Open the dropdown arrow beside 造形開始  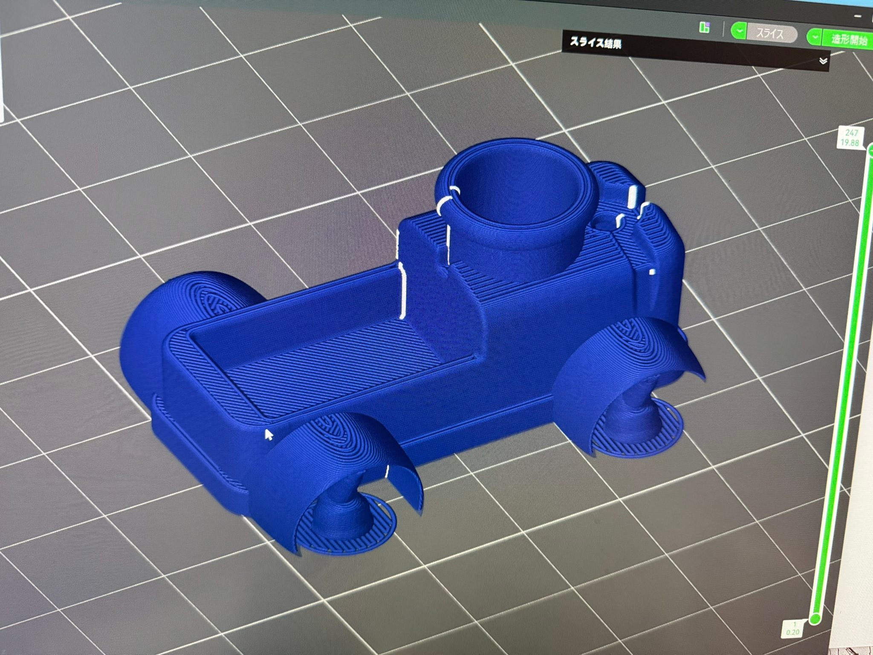click(815, 38)
